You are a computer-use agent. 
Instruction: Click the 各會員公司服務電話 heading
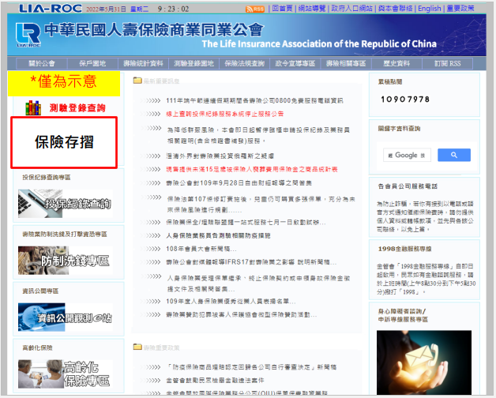pos(408,186)
